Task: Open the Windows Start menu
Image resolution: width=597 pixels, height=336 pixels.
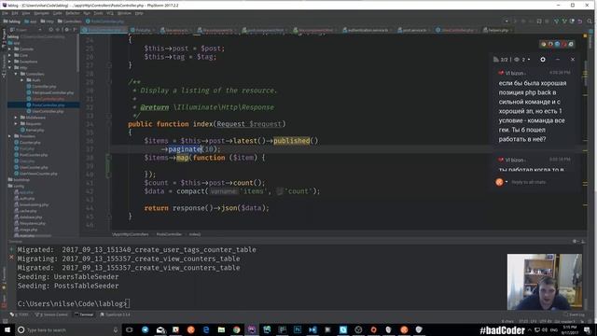Action: coord(7,329)
